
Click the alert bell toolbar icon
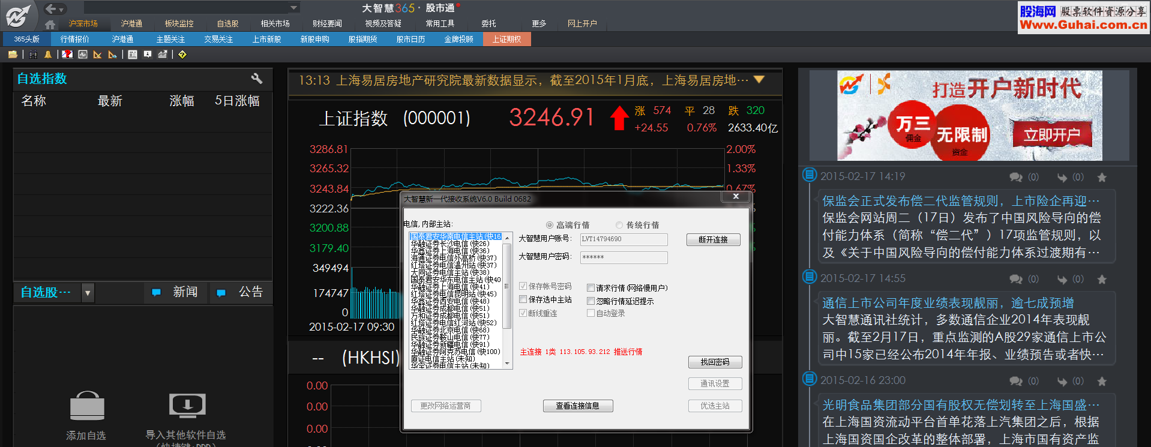point(48,55)
